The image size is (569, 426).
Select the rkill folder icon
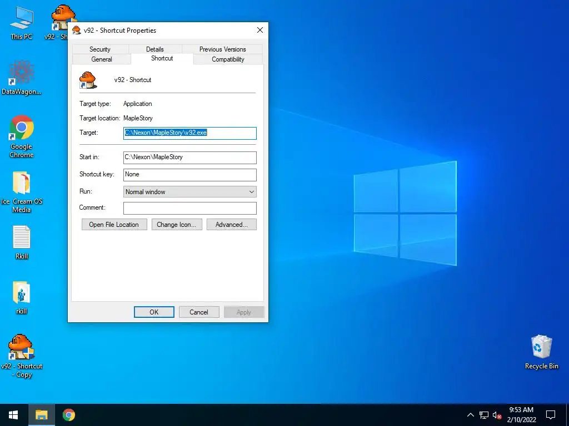coord(22,297)
